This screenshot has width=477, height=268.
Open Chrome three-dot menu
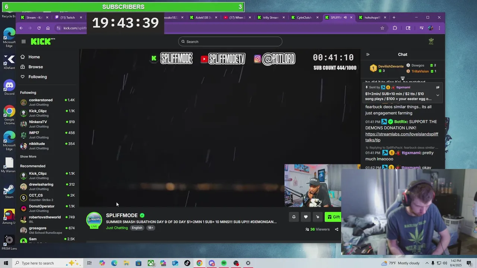click(439, 28)
